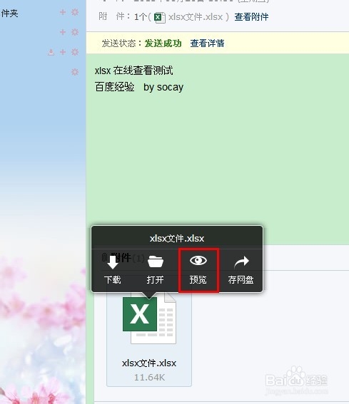Image resolution: width=349 pixels, height=404 pixels.
Task: Click the plus icon next to the download tray icon
Action: click(x=63, y=52)
